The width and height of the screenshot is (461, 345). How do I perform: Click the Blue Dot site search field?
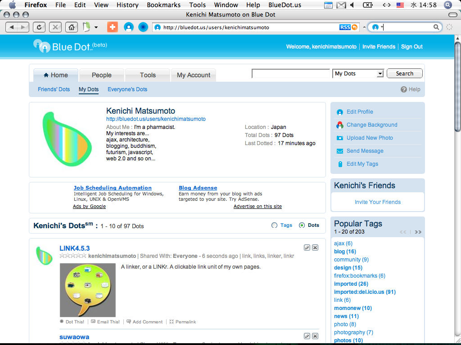291,74
